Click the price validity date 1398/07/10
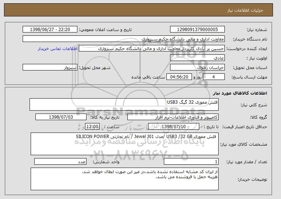 [174, 127]
